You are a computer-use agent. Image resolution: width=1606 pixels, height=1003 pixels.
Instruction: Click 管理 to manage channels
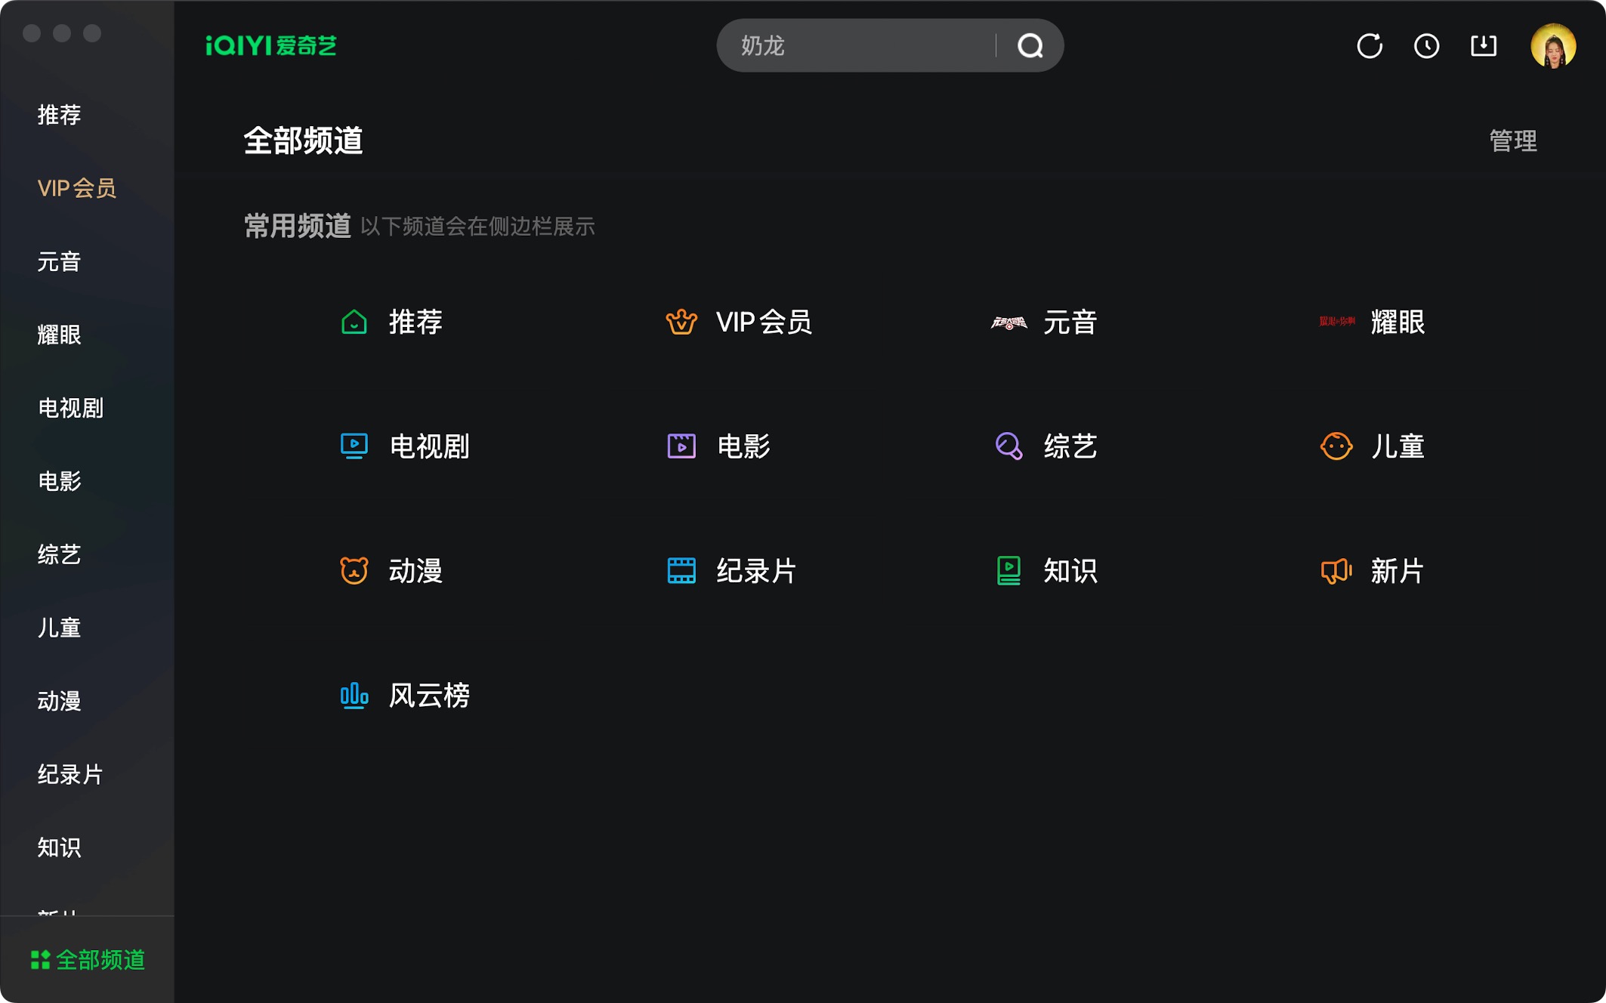pos(1512,141)
